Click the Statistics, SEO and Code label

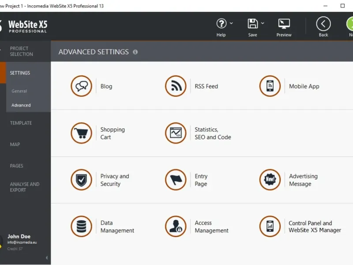click(213, 133)
